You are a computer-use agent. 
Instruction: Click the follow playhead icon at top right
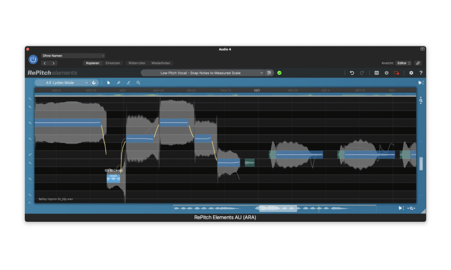[421, 83]
